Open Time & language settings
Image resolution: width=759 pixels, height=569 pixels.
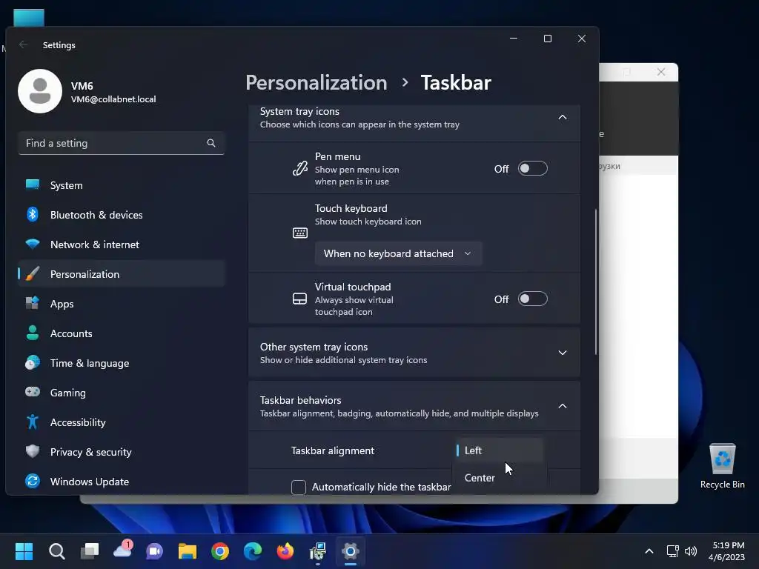pos(122,363)
